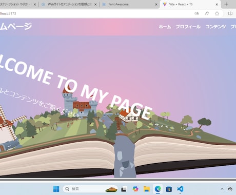
Task: Click the translate page icon
Action: tap(196, 13)
